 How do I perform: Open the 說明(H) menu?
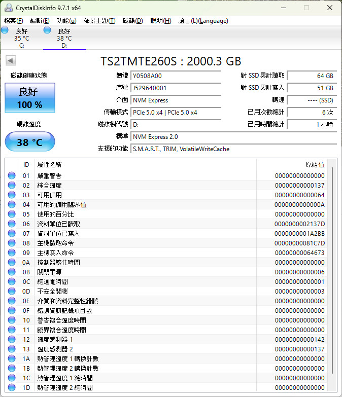click(x=161, y=21)
